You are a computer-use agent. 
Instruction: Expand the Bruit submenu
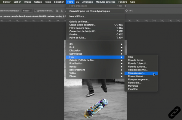(x=95, y=47)
